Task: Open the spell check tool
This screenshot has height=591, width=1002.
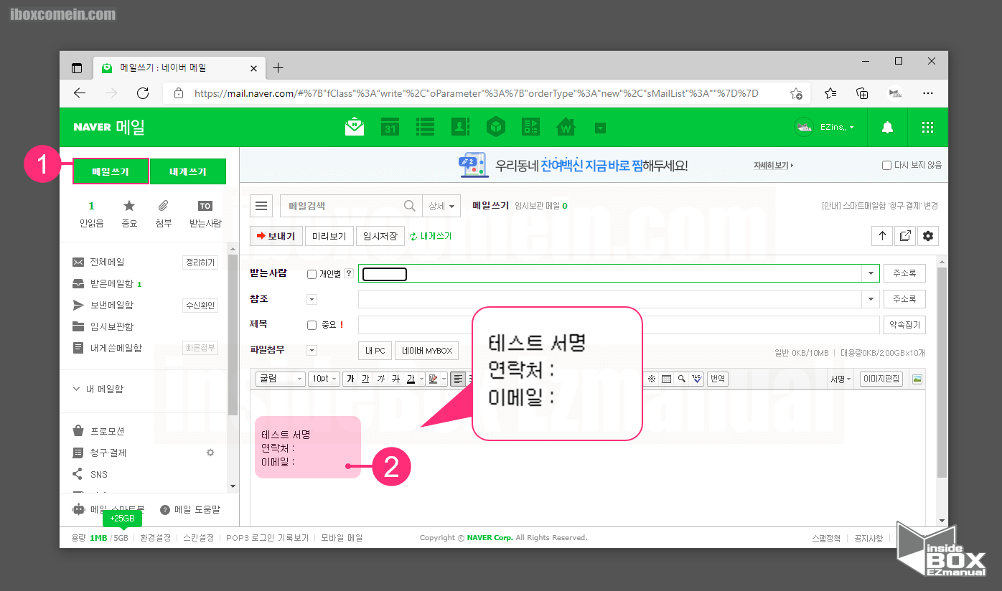Action: [697, 379]
